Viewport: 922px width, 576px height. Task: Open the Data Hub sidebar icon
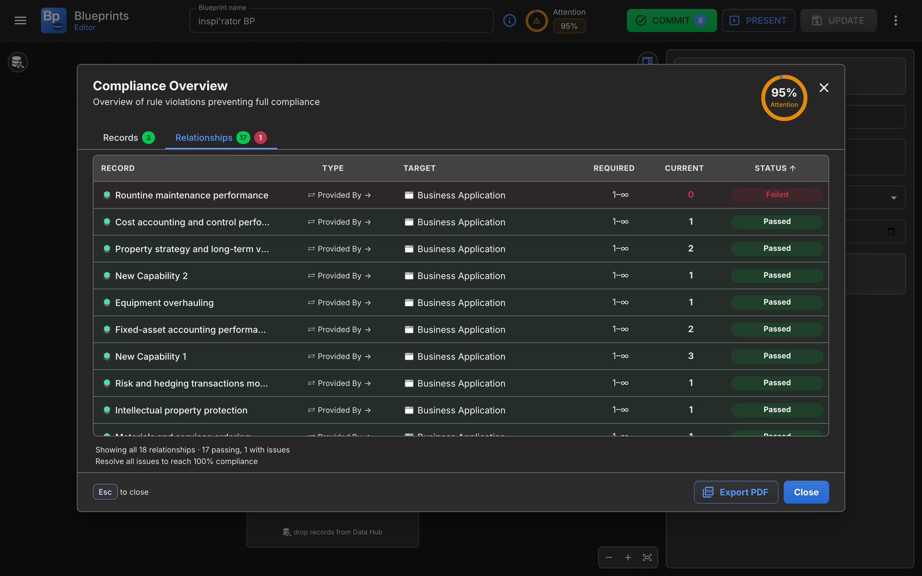tap(18, 62)
